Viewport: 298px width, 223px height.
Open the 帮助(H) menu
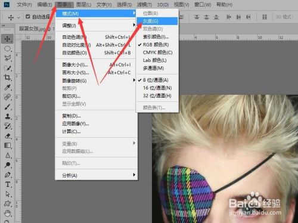[x=224, y=4]
